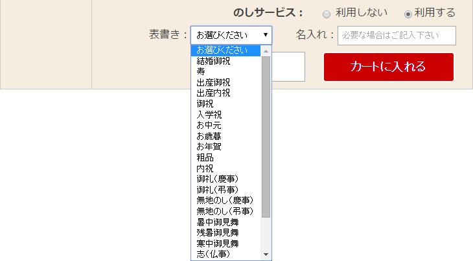The image size is (473, 261).
Task: Choose 結婚御祝 from the dropdown list
Action: point(225,61)
